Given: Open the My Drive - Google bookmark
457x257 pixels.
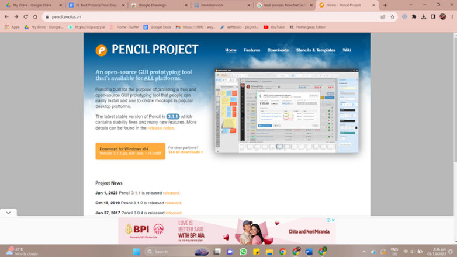Looking at the screenshot, I should click(44, 27).
